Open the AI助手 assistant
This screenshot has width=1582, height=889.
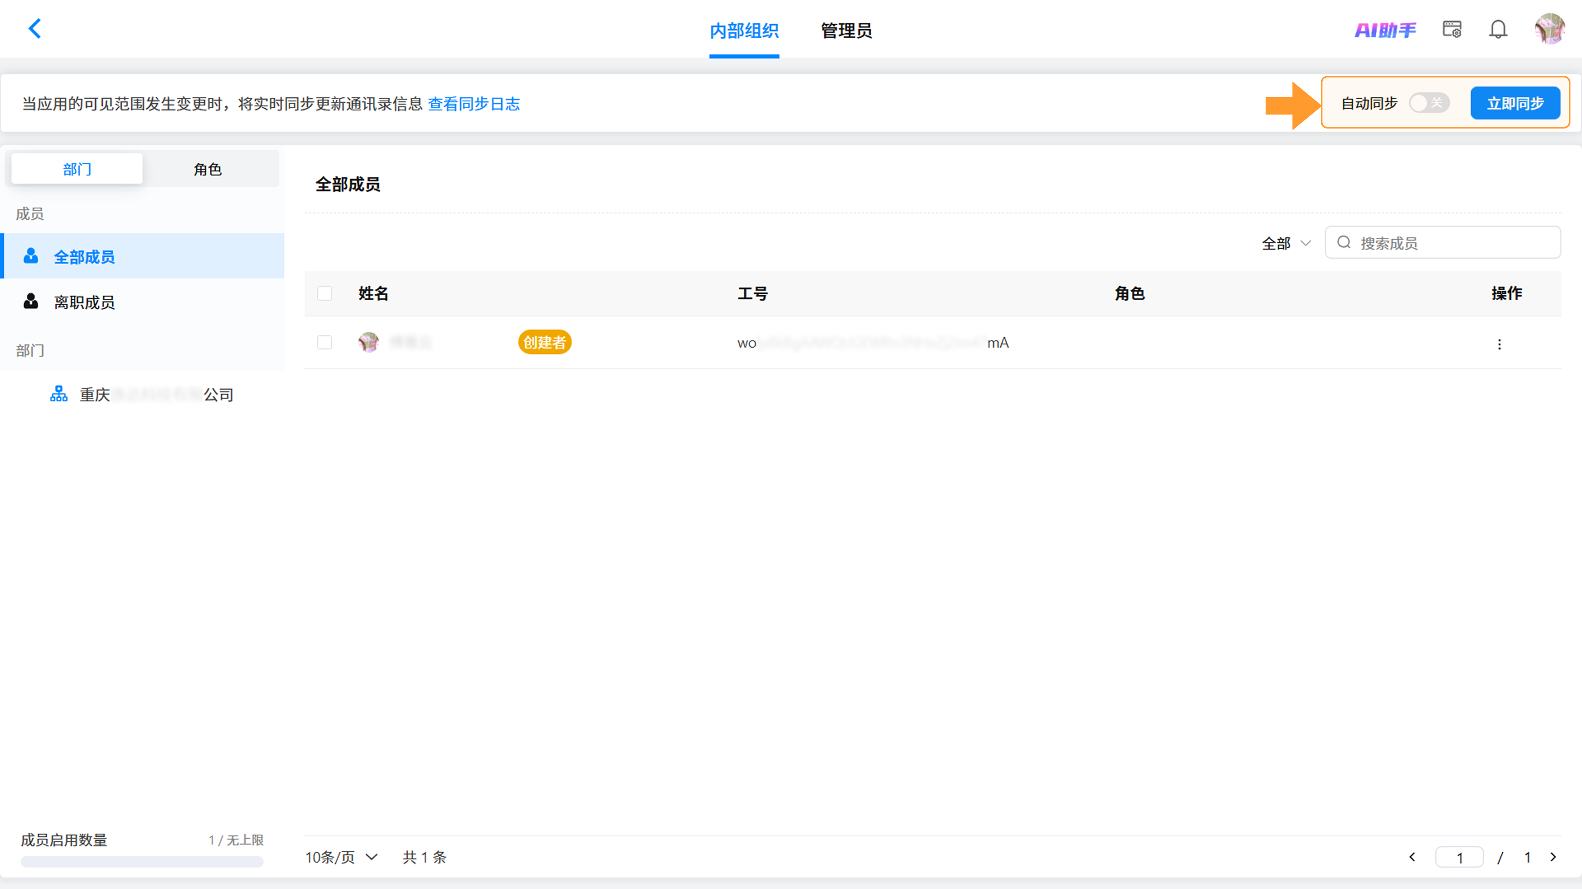point(1385,30)
